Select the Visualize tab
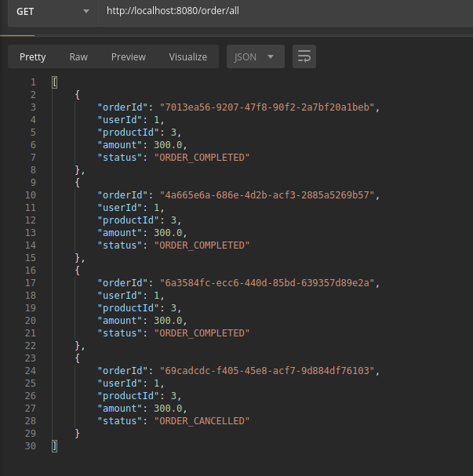The image size is (473, 476). tap(188, 56)
